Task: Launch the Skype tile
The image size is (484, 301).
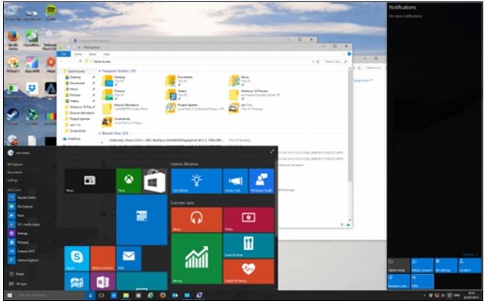Action: (x=77, y=258)
